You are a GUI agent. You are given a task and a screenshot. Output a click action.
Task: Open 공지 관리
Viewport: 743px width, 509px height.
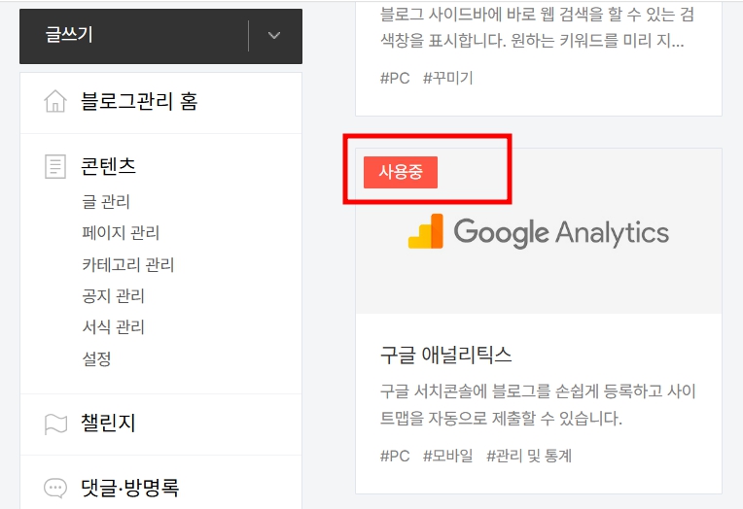coord(113,296)
